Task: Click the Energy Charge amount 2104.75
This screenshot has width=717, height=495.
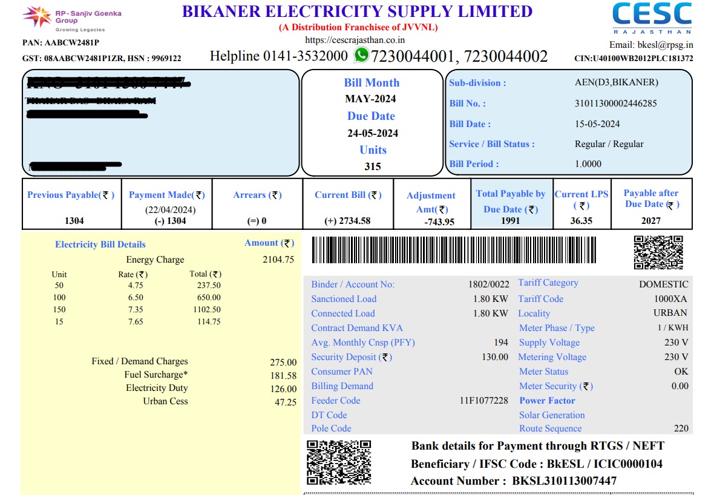Action: click(278, 260)
